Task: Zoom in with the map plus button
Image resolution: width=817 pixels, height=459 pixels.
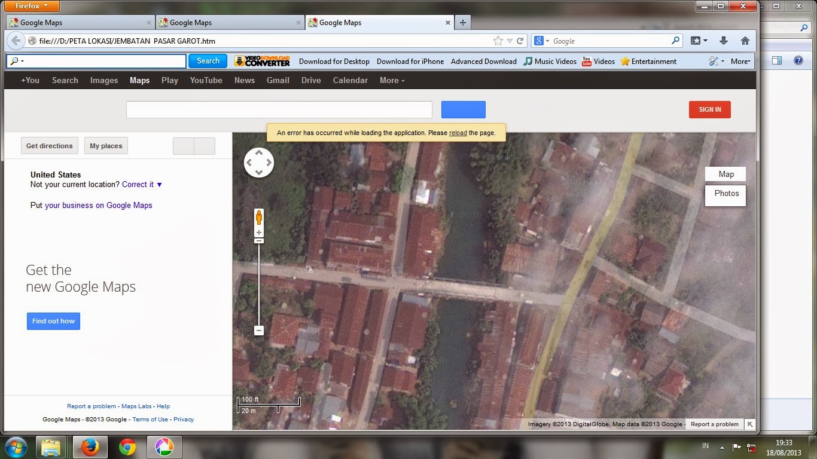Action: click(x=259, y=233)
